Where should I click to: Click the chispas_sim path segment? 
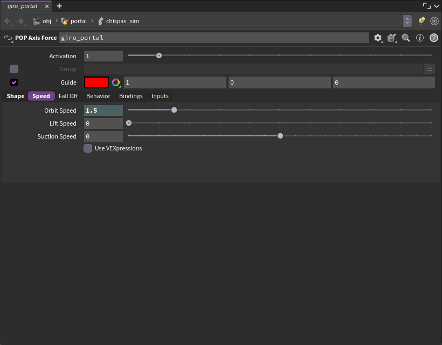tap(122, 21)
